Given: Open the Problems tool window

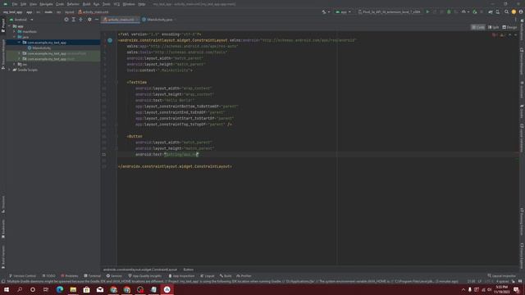Looking at the screenshot, I should coord(70,276).
